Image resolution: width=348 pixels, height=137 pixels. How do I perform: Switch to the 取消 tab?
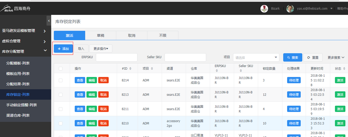(x=132, y=35)
